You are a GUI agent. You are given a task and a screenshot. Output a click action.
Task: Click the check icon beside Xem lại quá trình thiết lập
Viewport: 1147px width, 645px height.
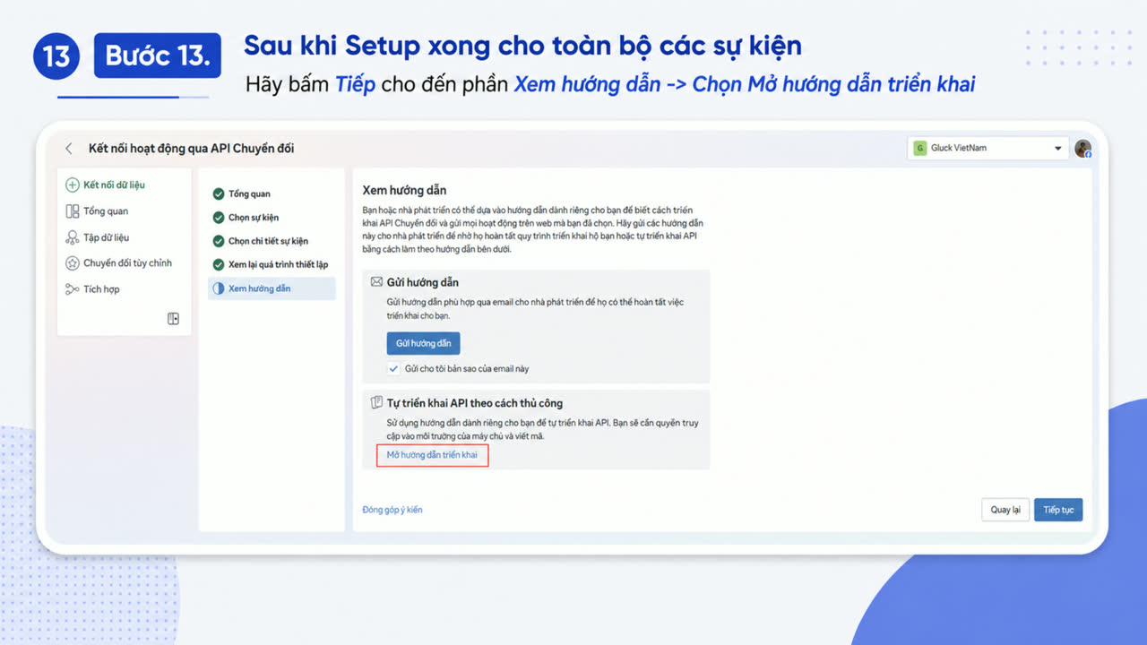[x=219, y=264]
